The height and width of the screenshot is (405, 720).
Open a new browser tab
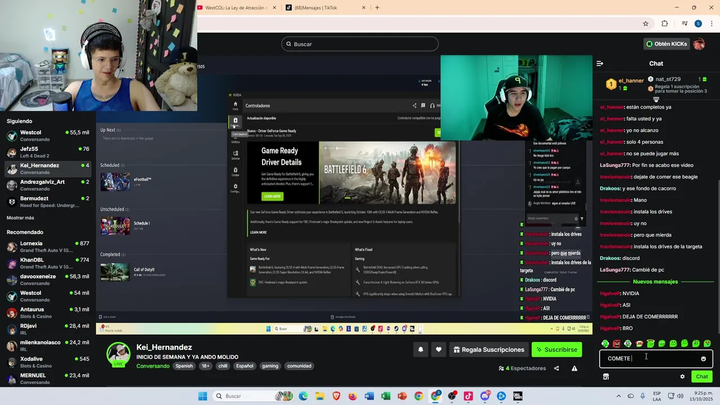click(x=377, y=8)
